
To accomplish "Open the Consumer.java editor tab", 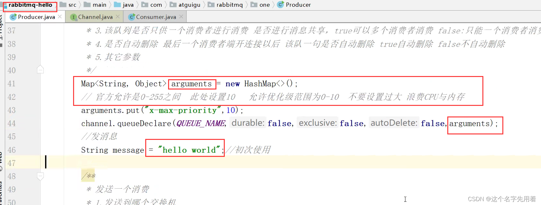I will (156, 17).
